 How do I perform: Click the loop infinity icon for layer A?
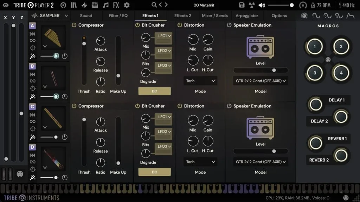click(32, 41)
